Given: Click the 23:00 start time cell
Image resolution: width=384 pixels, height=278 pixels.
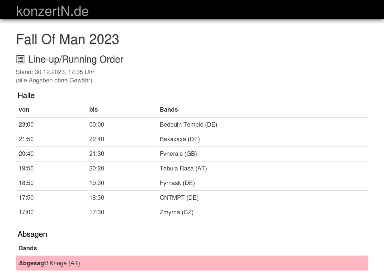Looking at the screenshot, I should pyautogui.click(x=26, y=124).
